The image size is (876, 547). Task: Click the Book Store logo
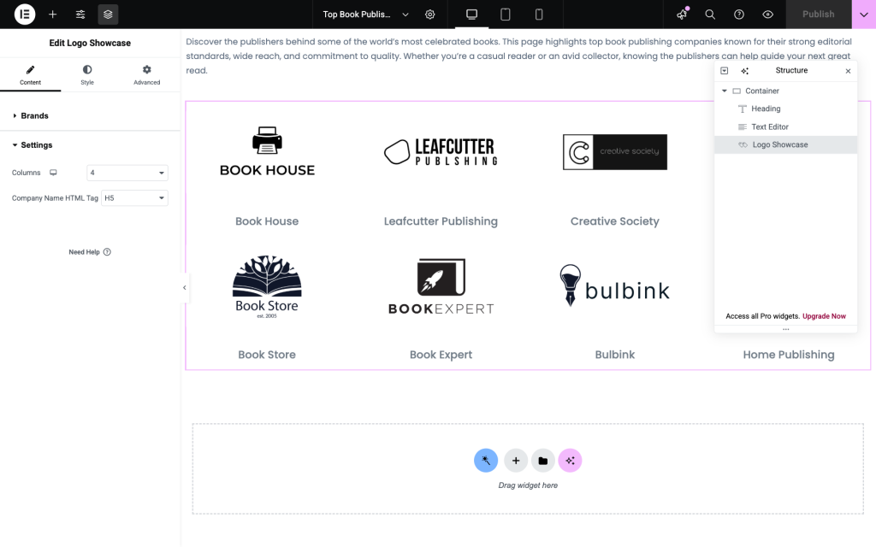267,287
